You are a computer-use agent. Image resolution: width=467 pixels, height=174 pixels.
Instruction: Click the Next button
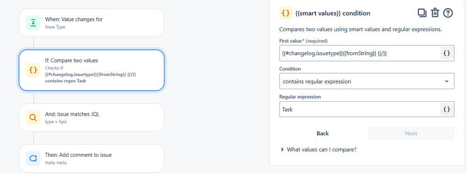411,133
